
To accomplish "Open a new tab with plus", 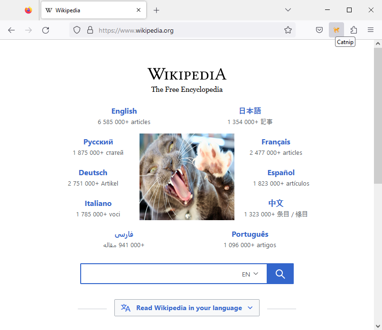I will 157,10.
